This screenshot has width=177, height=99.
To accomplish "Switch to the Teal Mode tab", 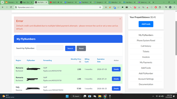I will 85,2.
